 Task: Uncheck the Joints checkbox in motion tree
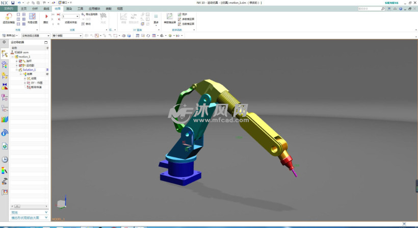click(20, 65)
